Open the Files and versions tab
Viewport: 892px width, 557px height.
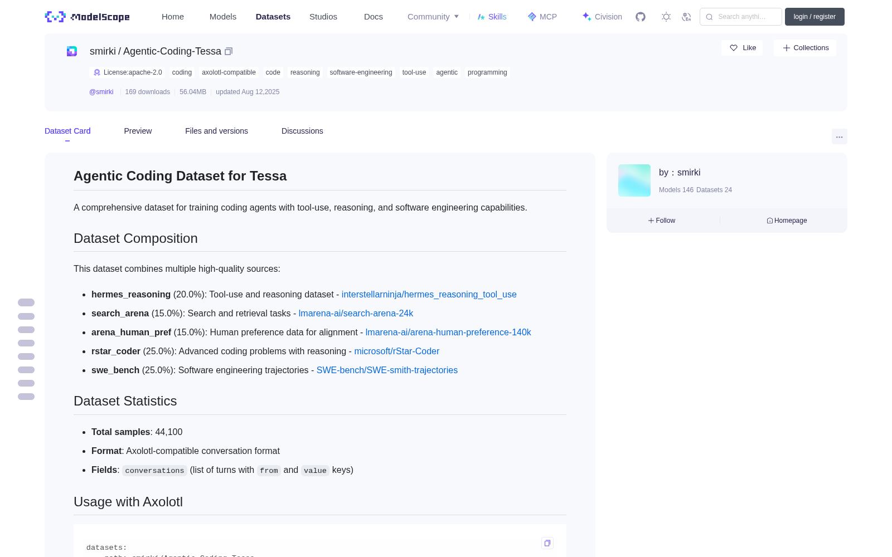pyautogui.click(x=216, y=131)
